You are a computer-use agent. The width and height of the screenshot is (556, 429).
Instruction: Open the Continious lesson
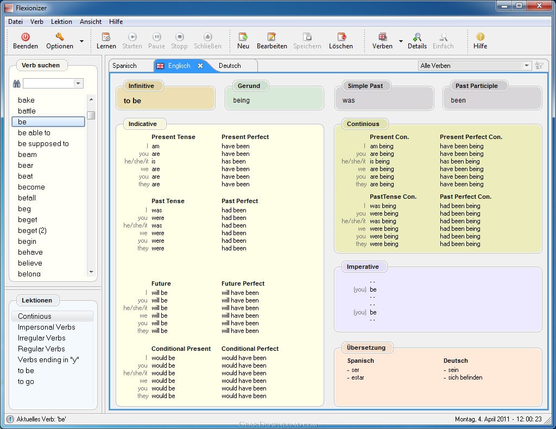[52, 316]
